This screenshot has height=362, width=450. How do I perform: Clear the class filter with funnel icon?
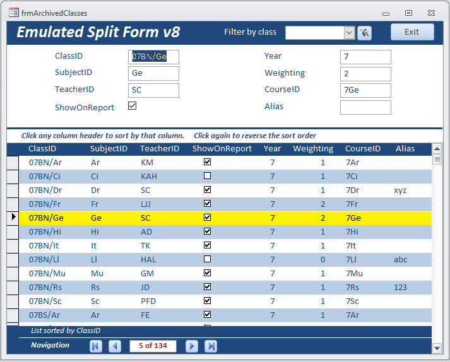[x=364, y=33]
